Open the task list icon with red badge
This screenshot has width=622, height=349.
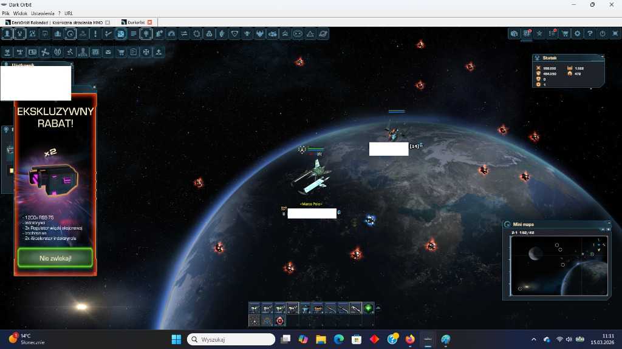point(552,34)
